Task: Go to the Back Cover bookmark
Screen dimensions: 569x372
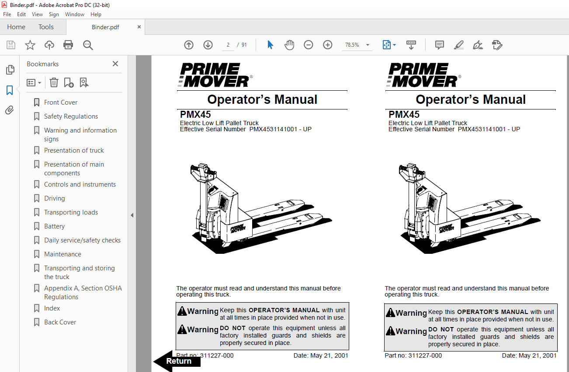Action: (x=60, y=322)
